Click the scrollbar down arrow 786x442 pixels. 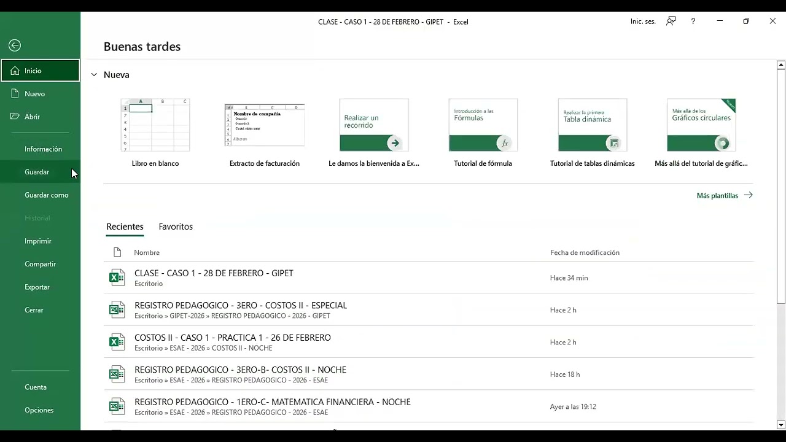(x=781, y=425)
